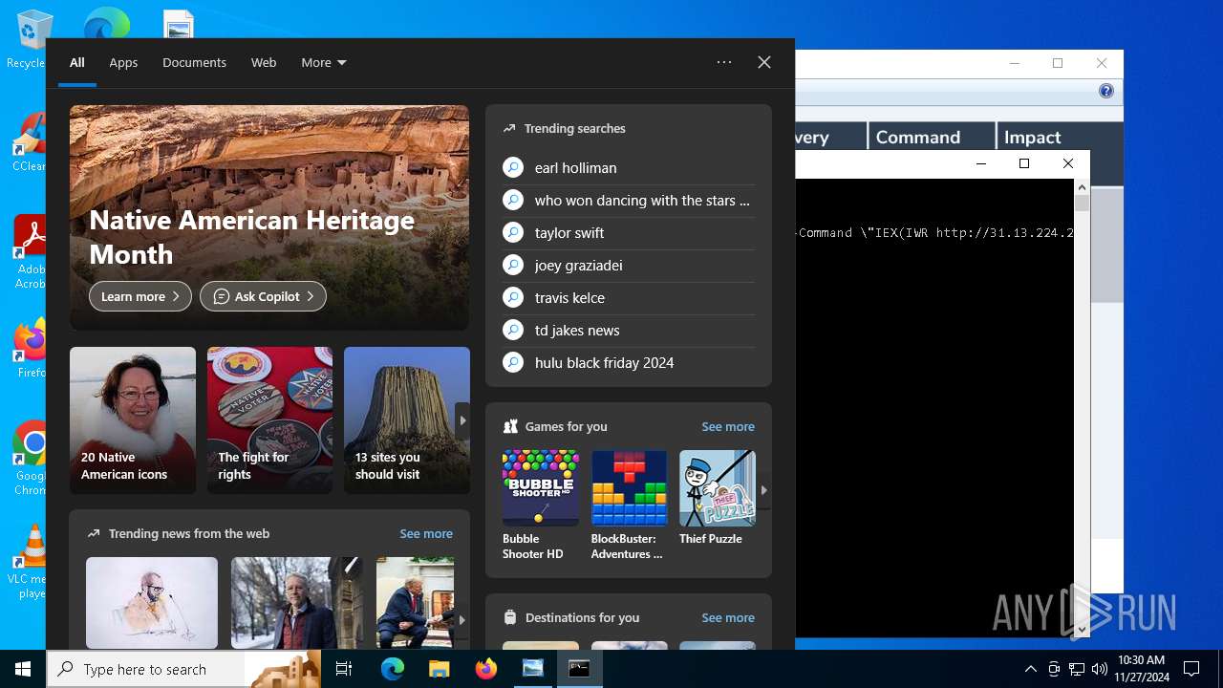Image resolution: width=1223 pixels, height=688 pixels.
Task: See more trending news from the web
Action: click(x=426, y=534)
